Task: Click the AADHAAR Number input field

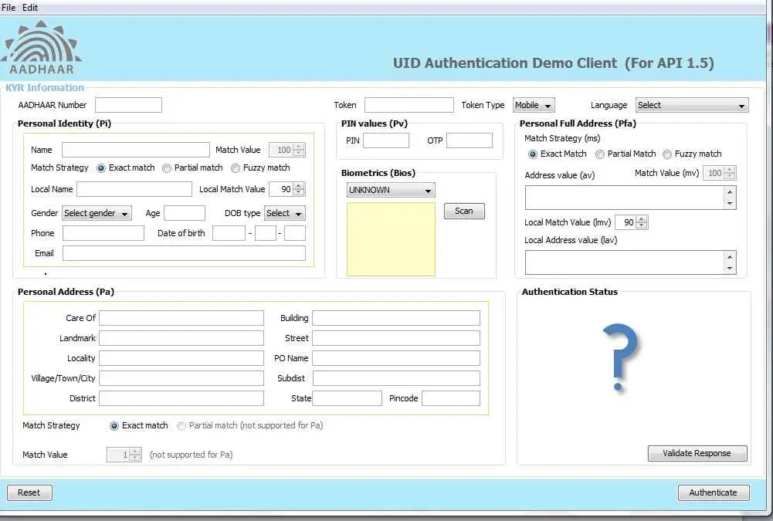Action: click(128, 105)
